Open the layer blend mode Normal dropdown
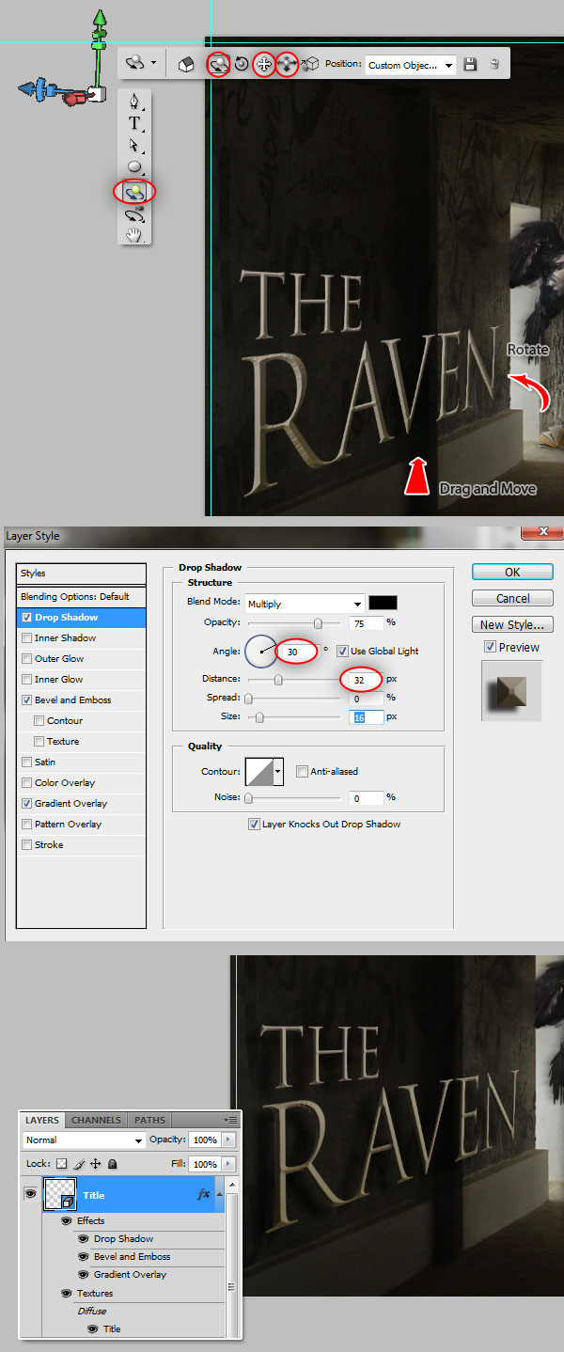This screenshot has width=564, height=1352. [x=84, y=1140]
